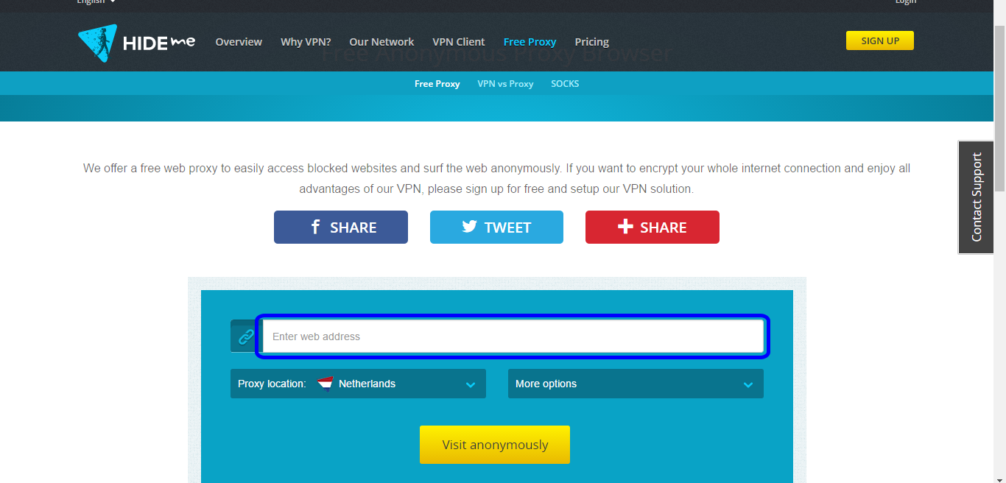Click the plus icon on the red SHARE button
Screen dimensions: 1006x483
click(x=625, y=227)
